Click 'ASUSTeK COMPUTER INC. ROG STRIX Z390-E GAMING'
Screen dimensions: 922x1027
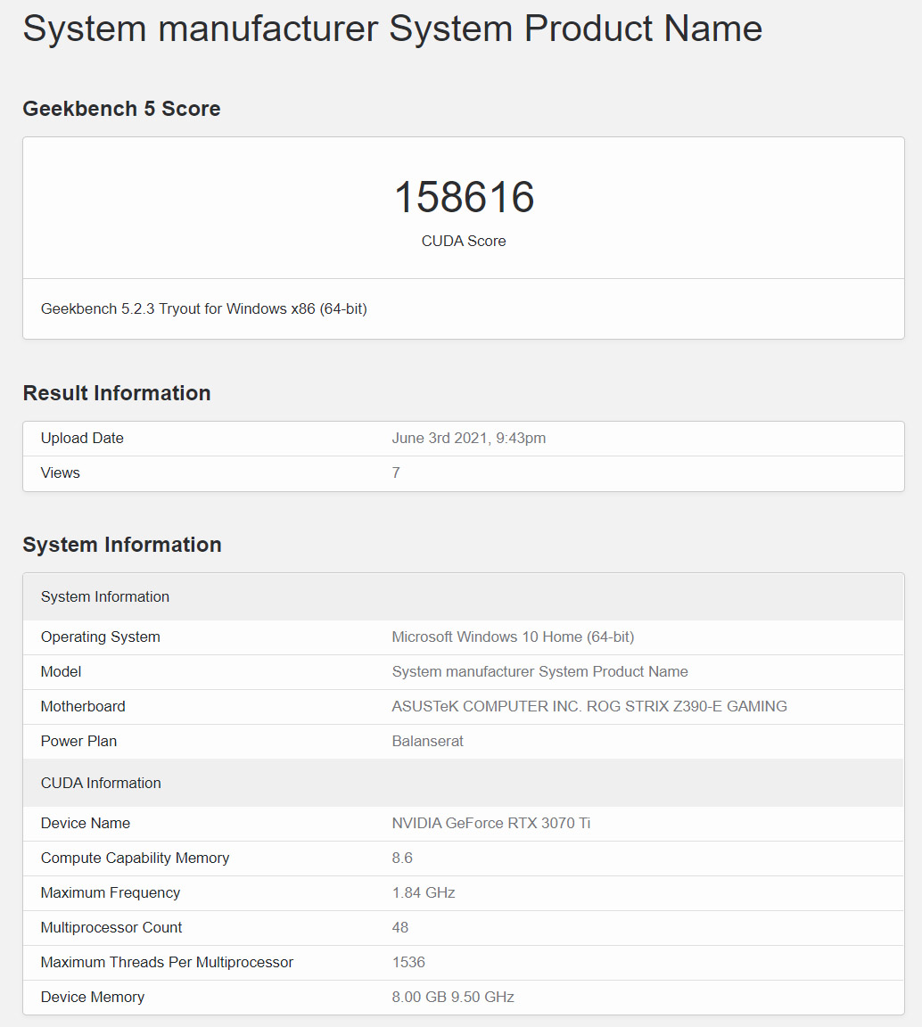pyautogui.click(x=589, y=706)
